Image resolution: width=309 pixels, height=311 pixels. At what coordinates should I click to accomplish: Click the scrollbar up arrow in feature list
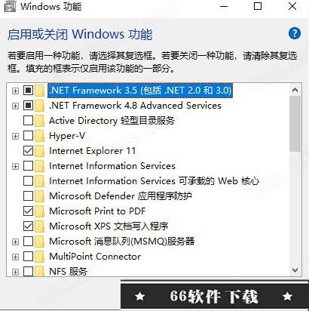pyautogui.click(x=295, y=90)
